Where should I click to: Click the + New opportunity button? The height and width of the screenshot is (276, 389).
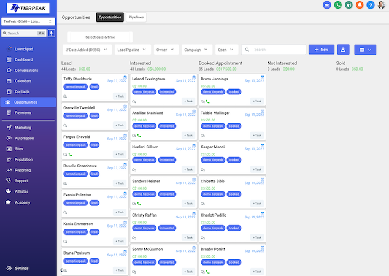[321, 49]
